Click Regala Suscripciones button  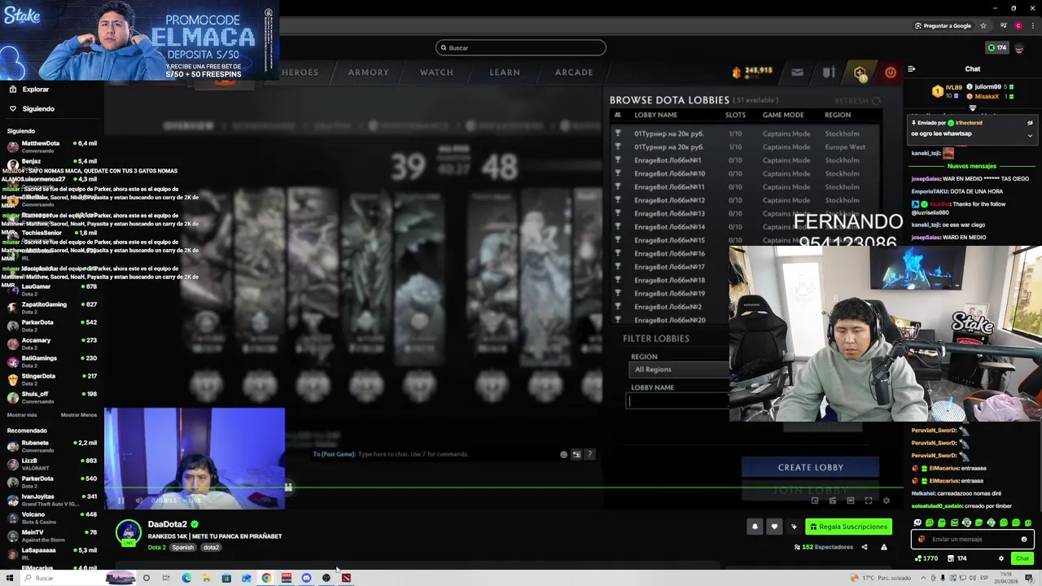[x=848, y=527]
